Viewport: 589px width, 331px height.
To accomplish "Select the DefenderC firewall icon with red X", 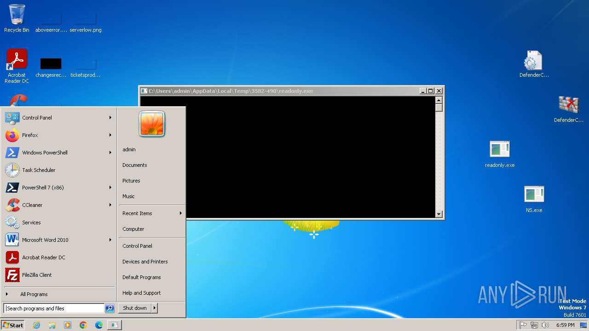I will pos(569,109).
